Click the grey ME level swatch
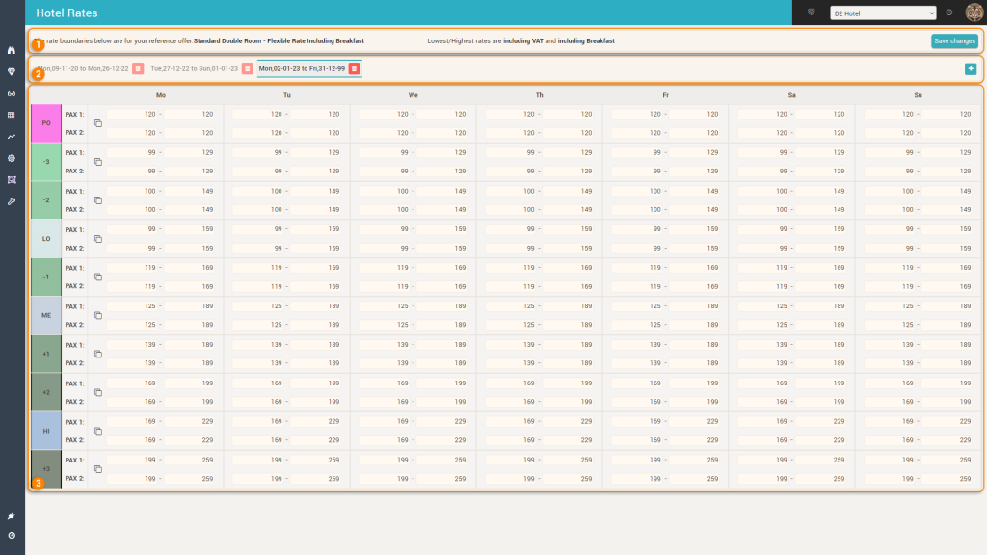 (46, 315)
